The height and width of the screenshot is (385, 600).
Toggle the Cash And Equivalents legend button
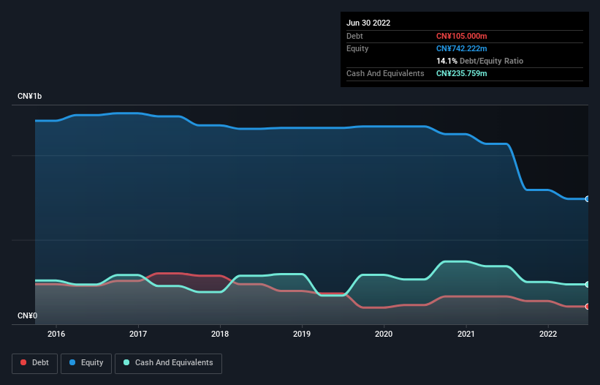pyautogui.click(x=168, y=363)
